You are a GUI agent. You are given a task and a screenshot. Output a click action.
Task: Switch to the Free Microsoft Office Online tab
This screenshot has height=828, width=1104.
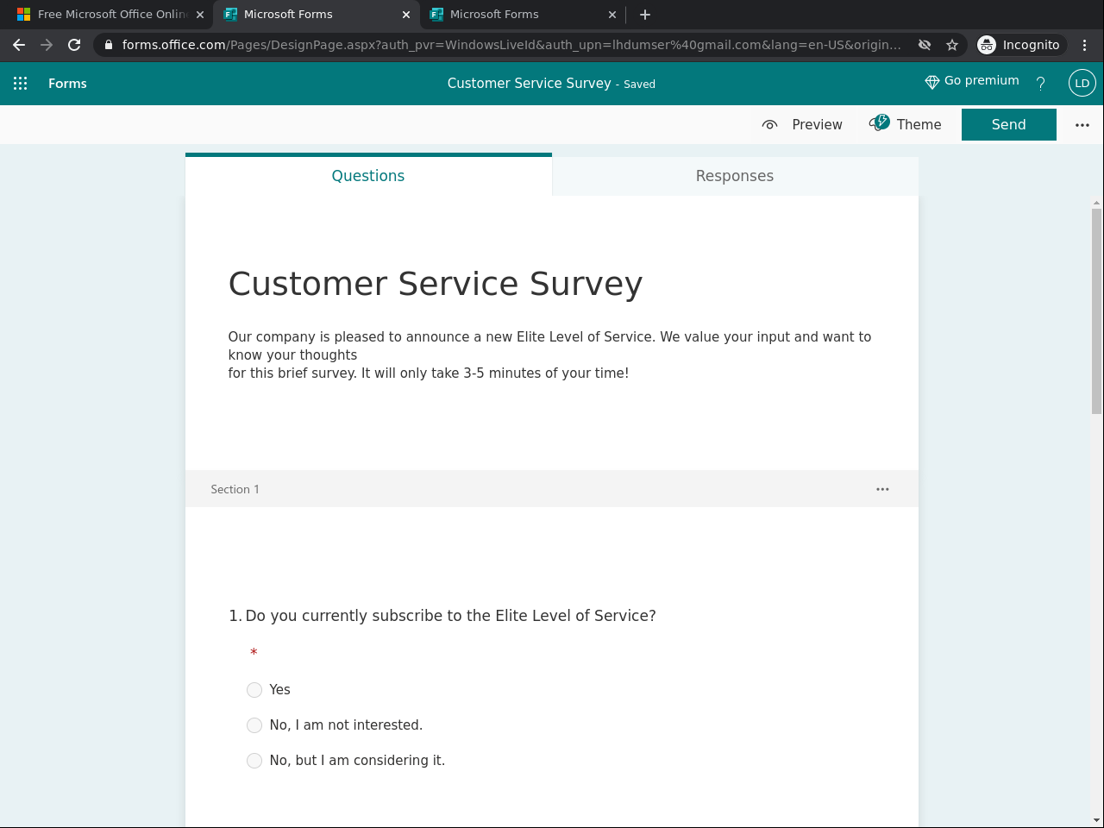click(108, 15)
